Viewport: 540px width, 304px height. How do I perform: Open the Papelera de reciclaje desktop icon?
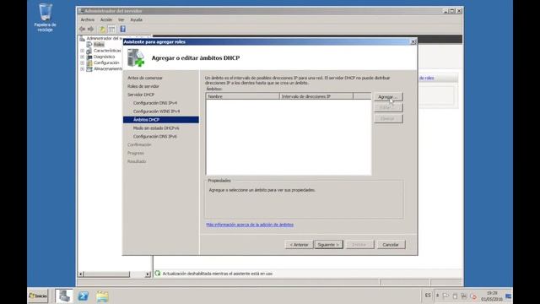[x=45, y=17]
